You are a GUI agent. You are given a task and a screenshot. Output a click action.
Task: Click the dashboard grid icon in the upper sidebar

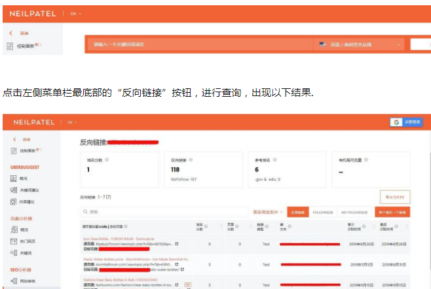pos(10,46)
